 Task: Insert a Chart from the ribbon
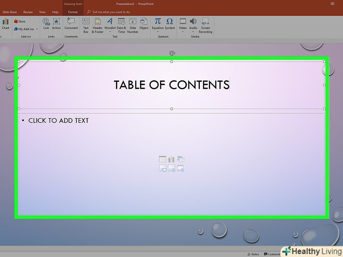tap(6, 24)
